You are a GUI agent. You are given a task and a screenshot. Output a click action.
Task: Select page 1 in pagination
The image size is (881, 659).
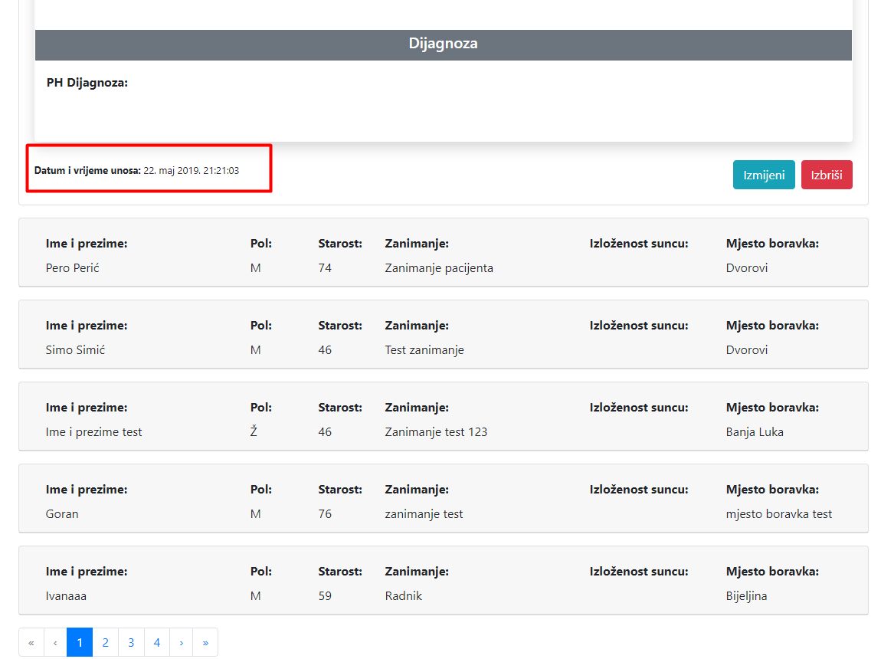[x=80, y=643]
